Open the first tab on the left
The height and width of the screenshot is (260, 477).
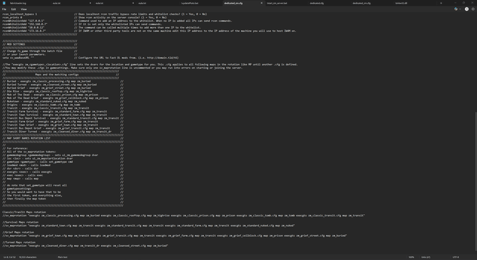pyautogui.click(x=18, y=3)
